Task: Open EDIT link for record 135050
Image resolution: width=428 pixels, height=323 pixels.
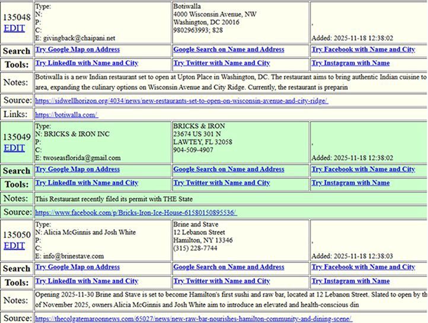Action: tap(14, 246)
